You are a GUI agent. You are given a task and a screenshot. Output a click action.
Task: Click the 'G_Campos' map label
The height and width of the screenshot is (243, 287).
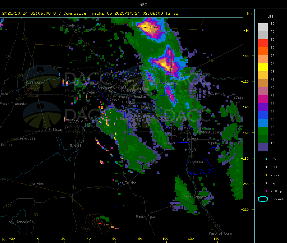[x=217, y=93]
